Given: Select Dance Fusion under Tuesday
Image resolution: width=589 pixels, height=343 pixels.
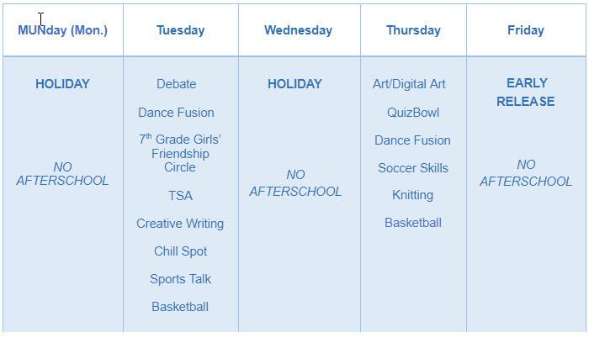Looking at the screenshot, I should (x=176, y=113).
